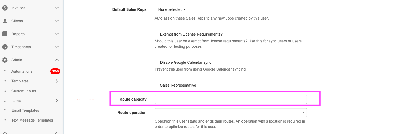The width and height of the screenshot is (419, 134).
Task: Click the Timesheets clock icon
Action: (5, 47)
